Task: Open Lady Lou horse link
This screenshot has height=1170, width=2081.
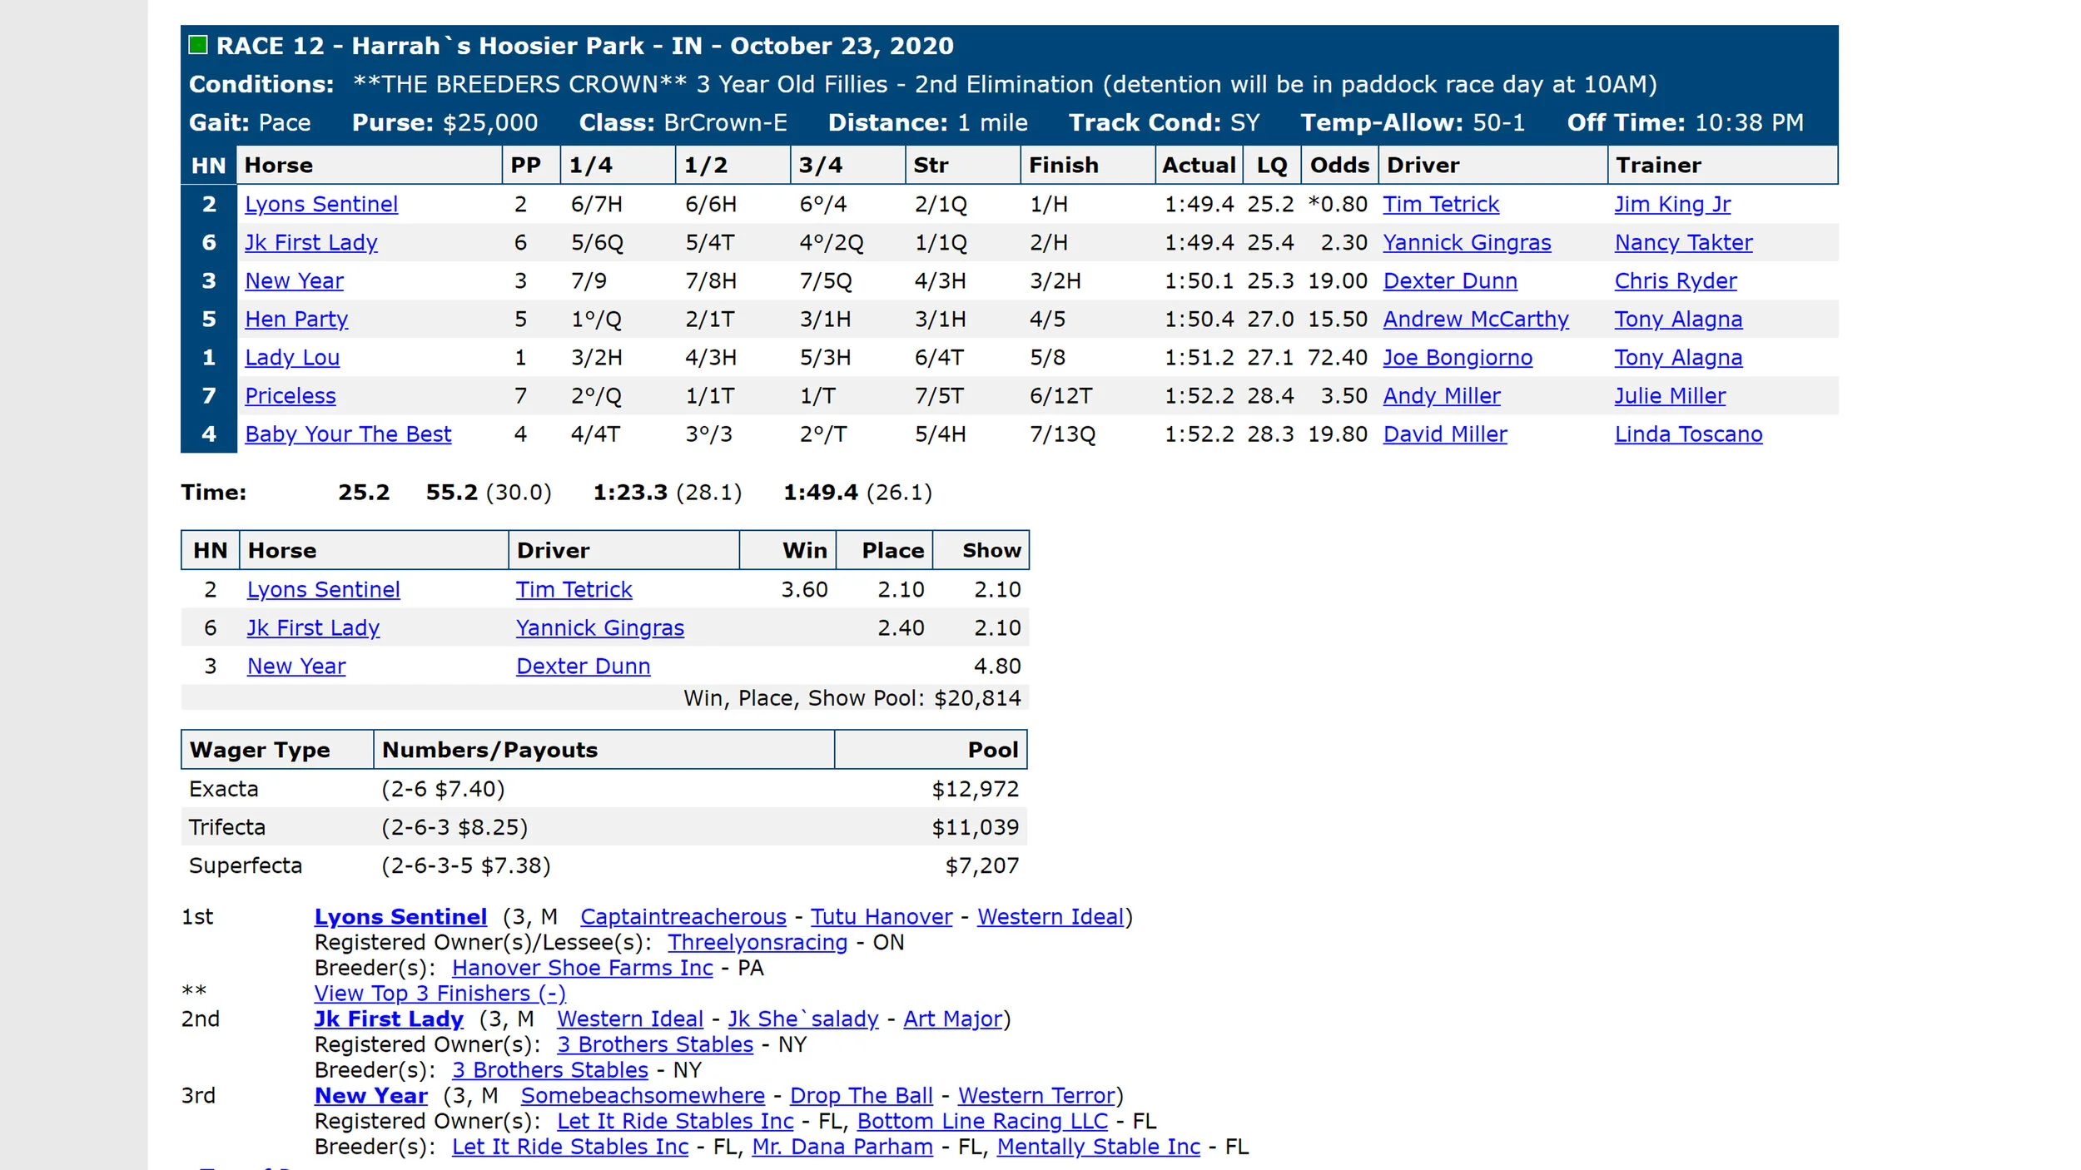Action: coord(292,357)
